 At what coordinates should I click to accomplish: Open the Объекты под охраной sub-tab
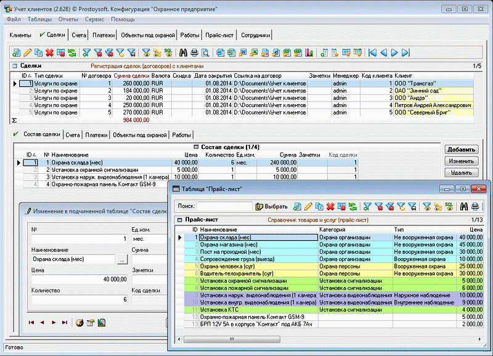pos(139,135)
